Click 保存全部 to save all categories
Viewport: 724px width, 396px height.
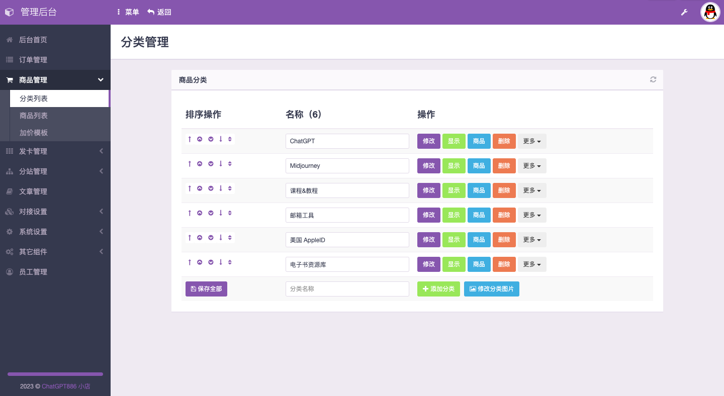point(206,288)
